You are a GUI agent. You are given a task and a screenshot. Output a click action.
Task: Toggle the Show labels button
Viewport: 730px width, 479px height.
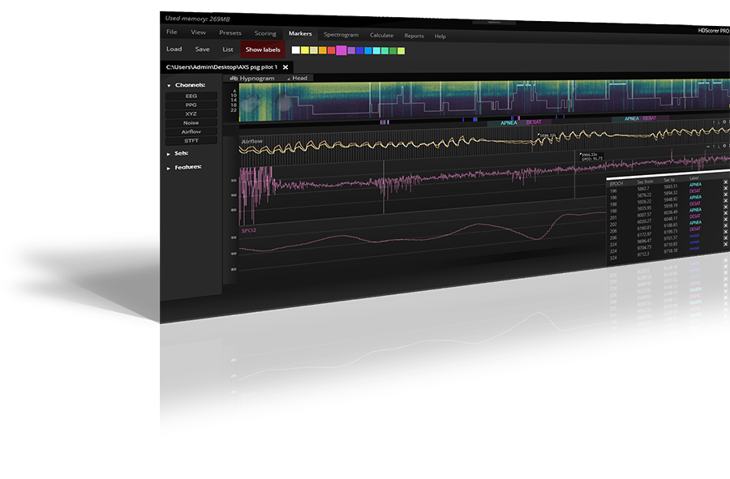tap(263, 49)
